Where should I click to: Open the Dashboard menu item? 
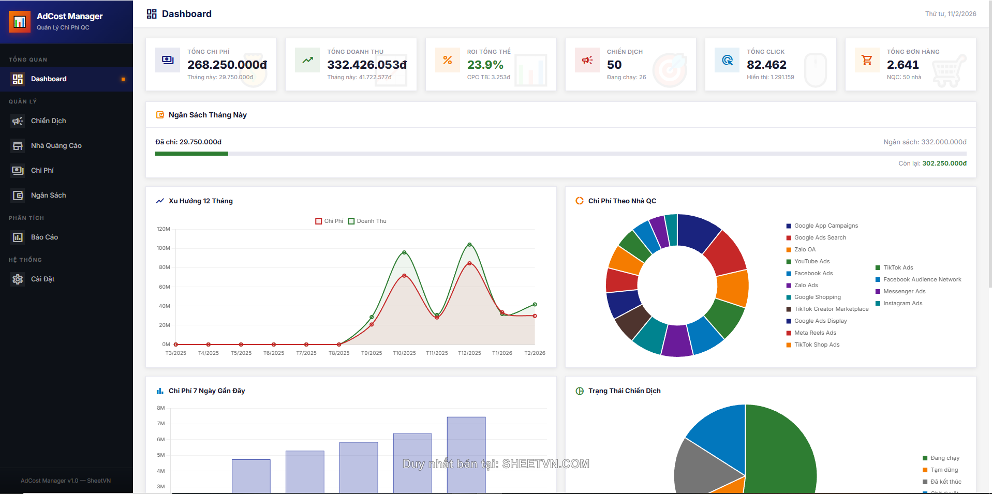coord(49,79)
